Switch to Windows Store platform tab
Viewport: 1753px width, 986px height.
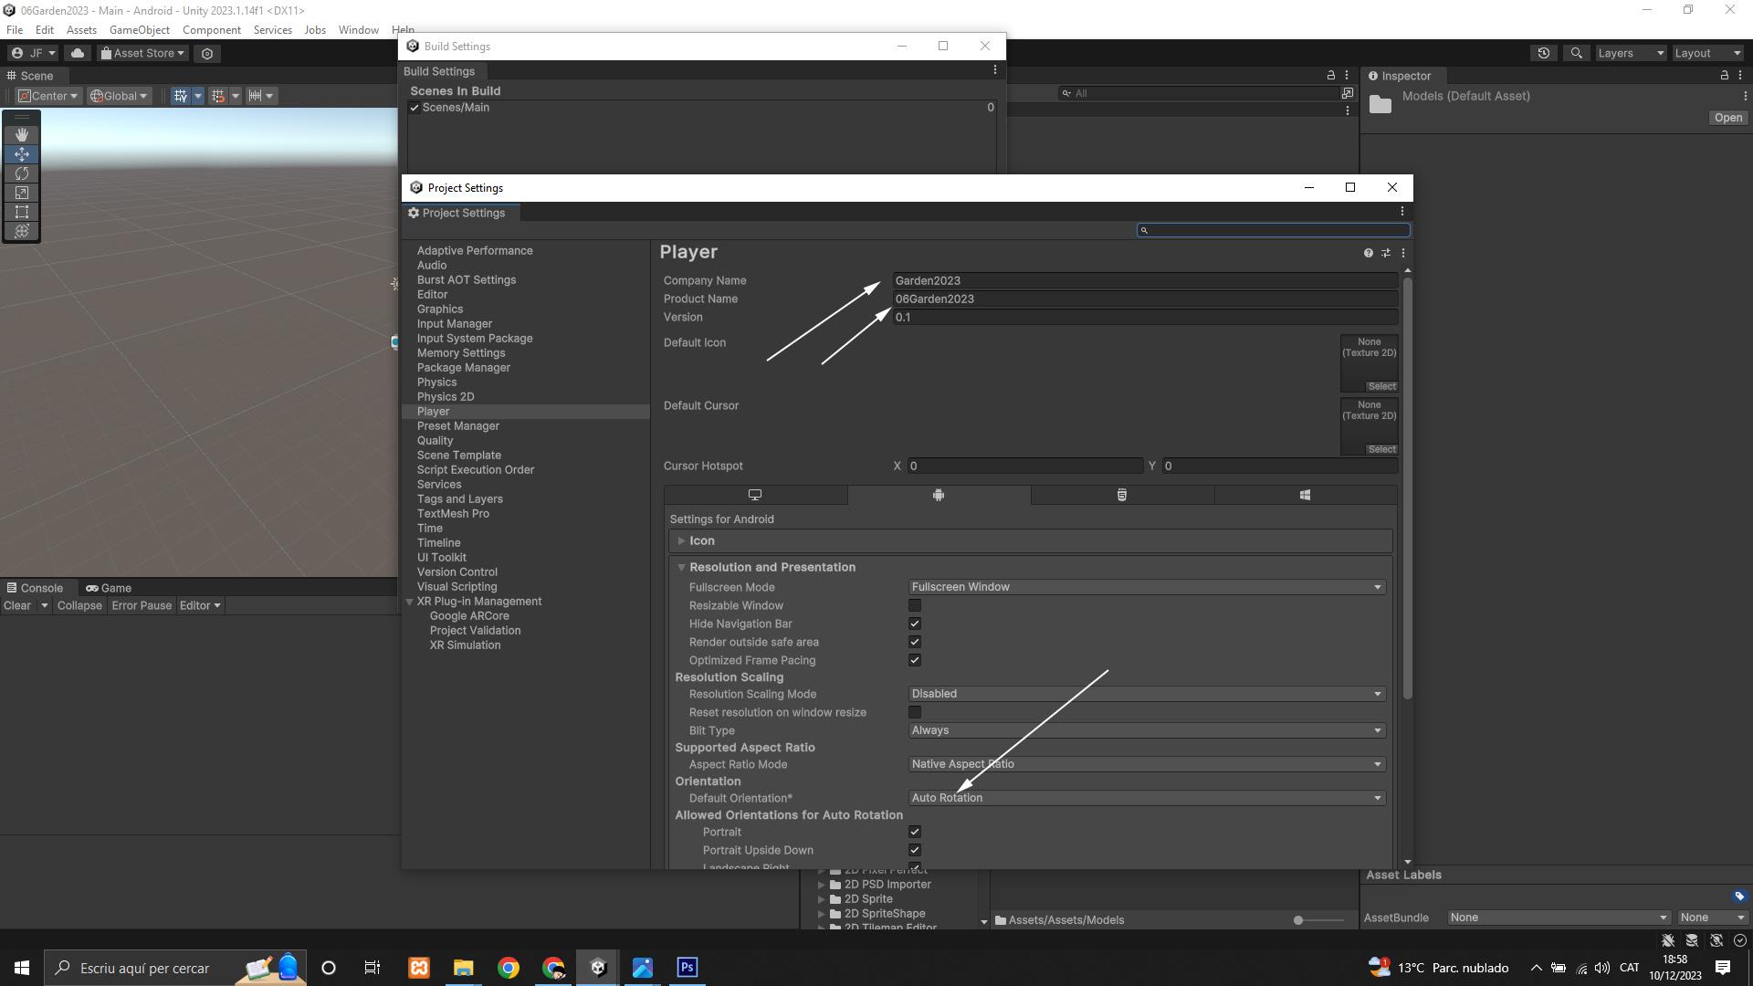point(1305,495)
